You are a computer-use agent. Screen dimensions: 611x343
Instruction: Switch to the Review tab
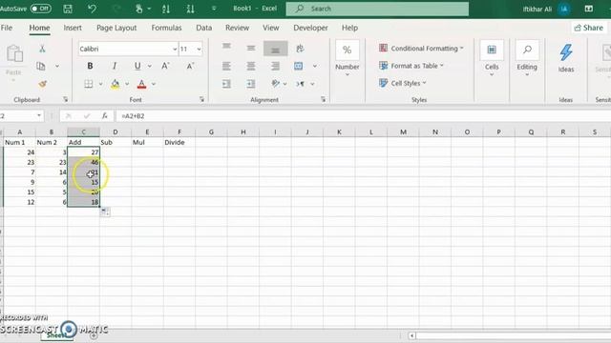pos(237,28)
